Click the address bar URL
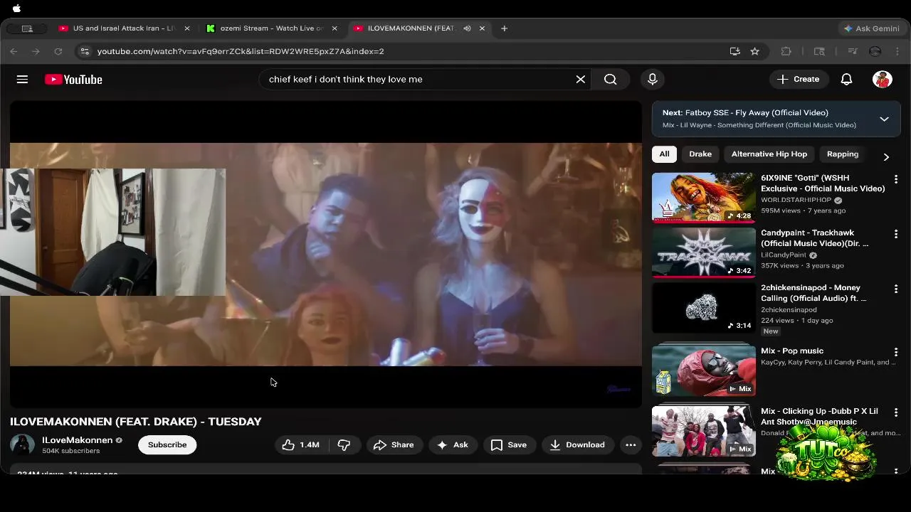Viewport: 911px width, 512px height. tap(241, 51)
